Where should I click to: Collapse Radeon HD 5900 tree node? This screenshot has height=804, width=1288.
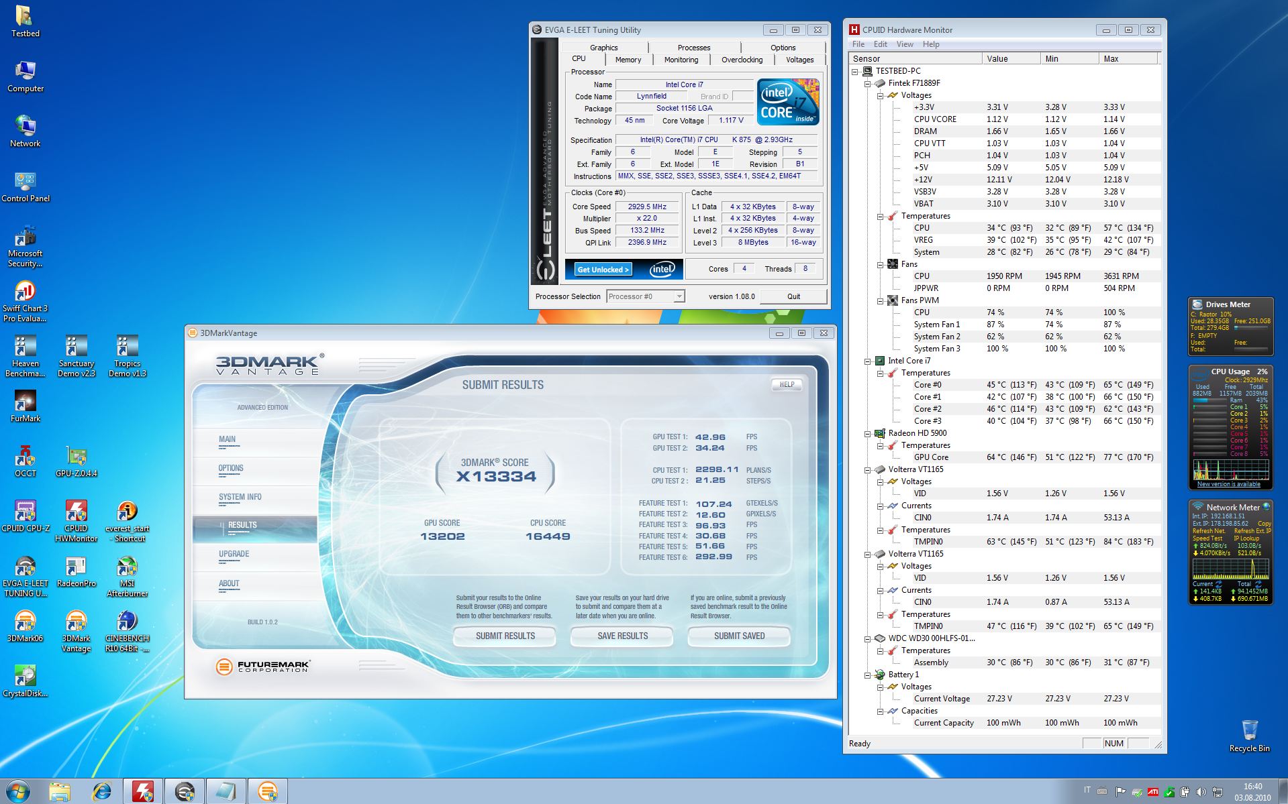coord(867,433)
